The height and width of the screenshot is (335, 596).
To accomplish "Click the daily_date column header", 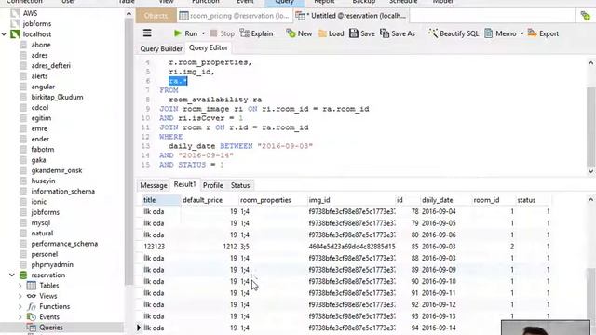I will (445, 200).
